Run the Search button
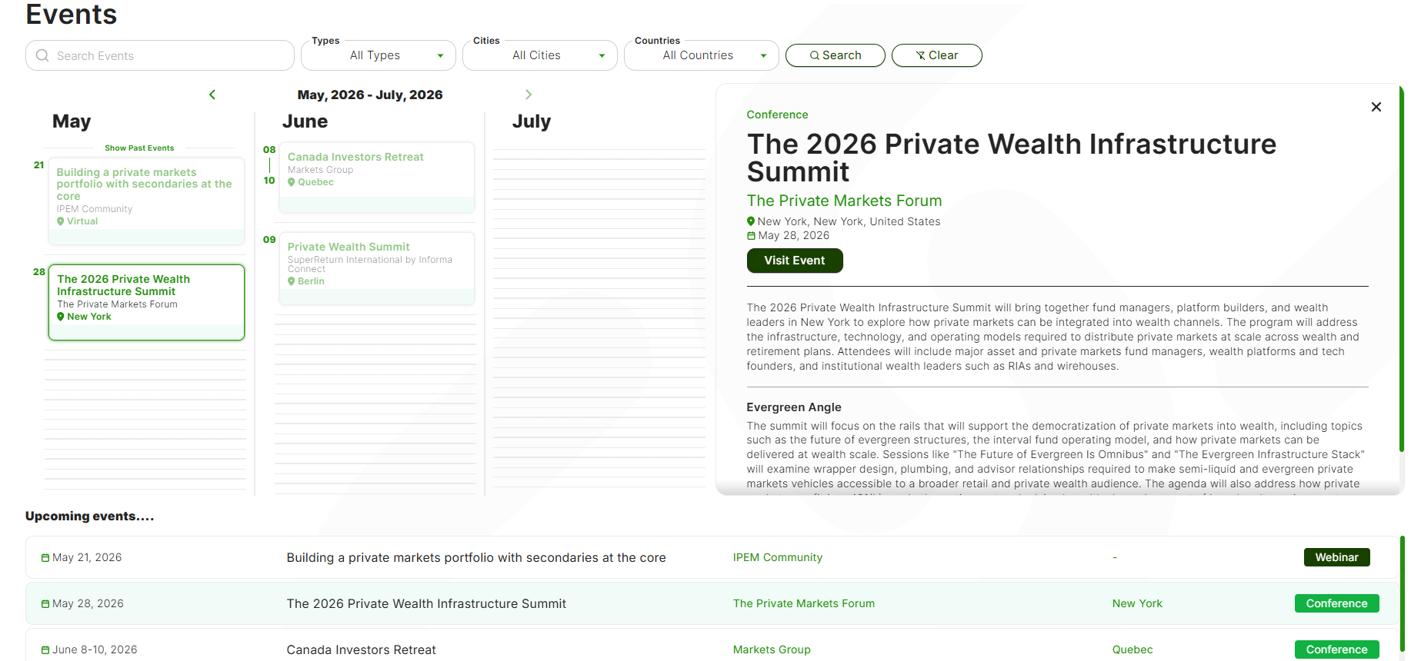 coord(836,55)
